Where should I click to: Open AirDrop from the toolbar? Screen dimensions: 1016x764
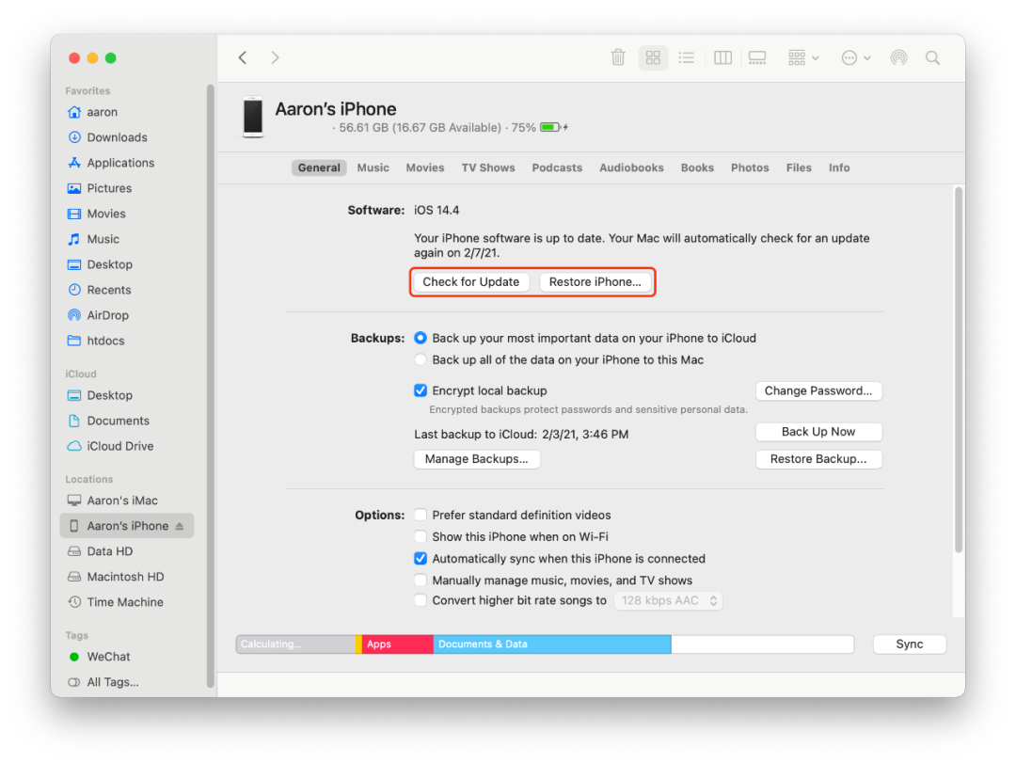pyautogui.click(x=898, y=57)
